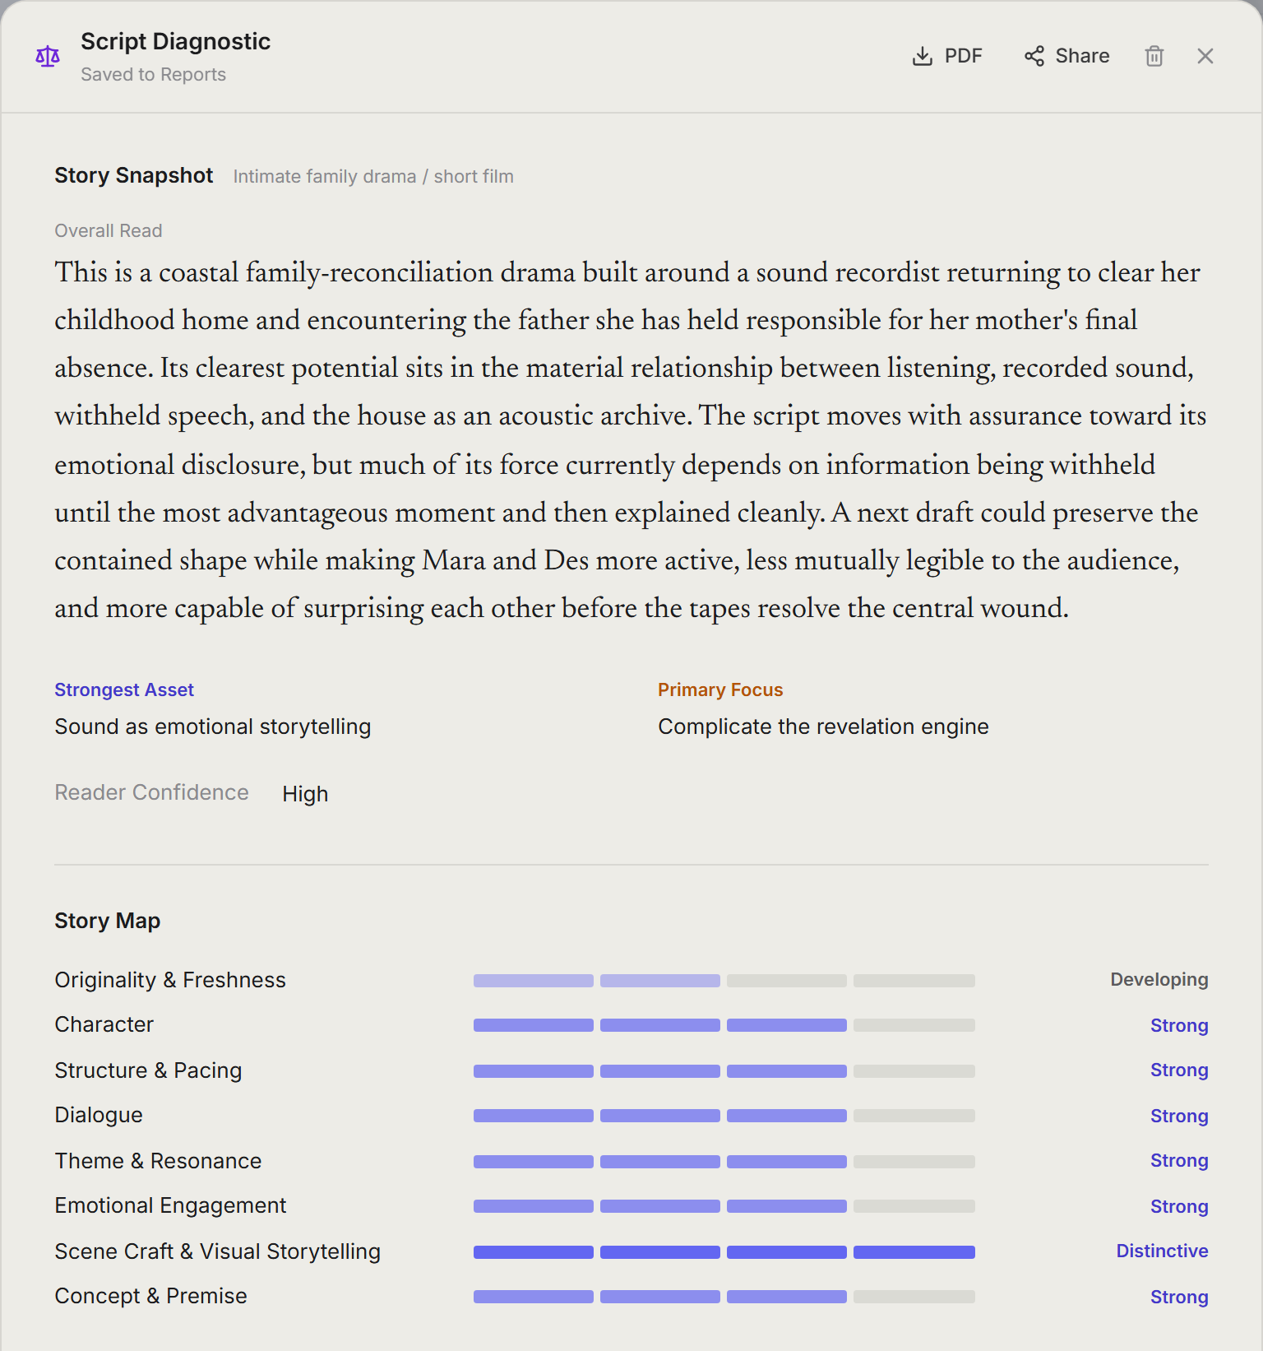
Task: Click the 'Strong' rating for Emotional Engagement
Action: tap(1179, 1206)
